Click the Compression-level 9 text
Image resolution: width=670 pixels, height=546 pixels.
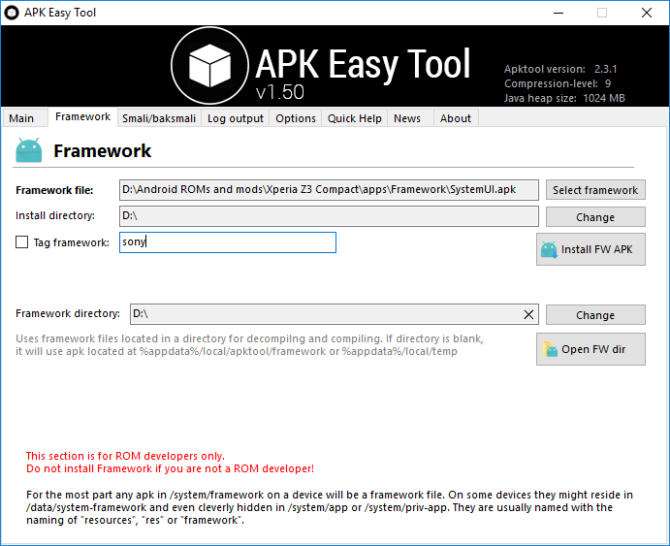558,83
